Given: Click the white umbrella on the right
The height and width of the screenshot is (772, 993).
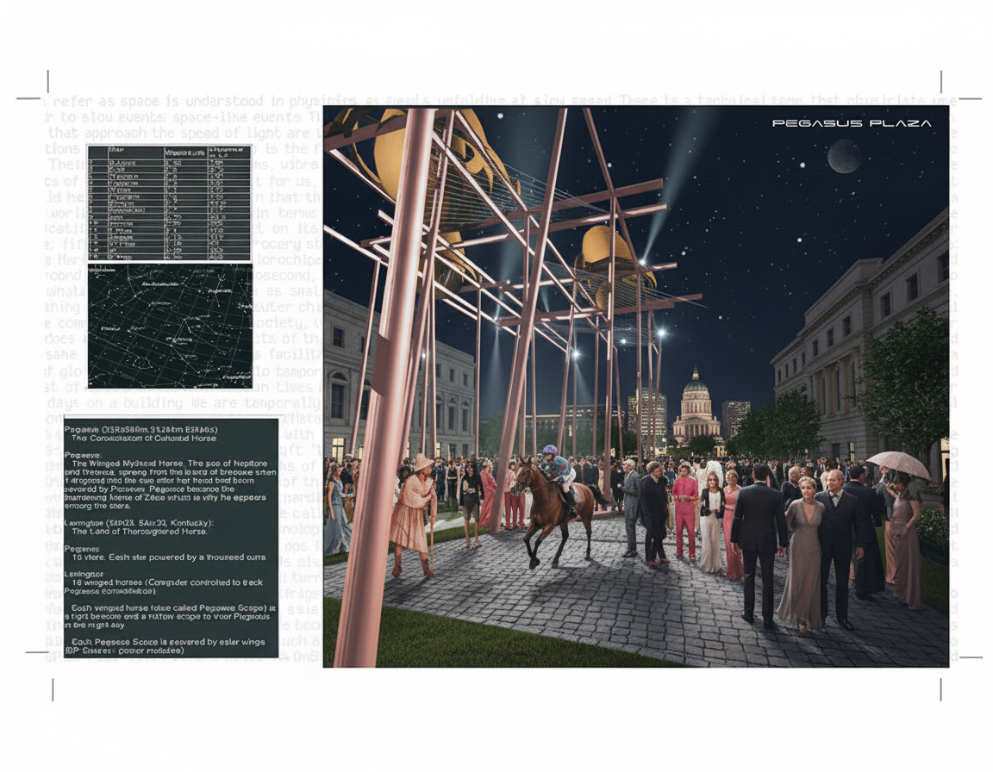Looking at the screenshot, I should (x=899, y=464).
